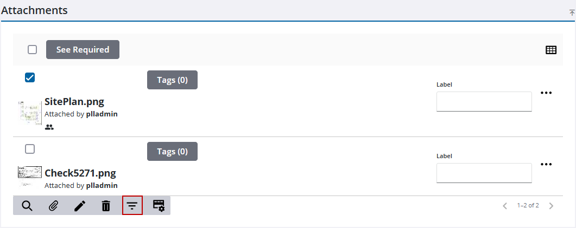Switch to grid table view icon
This screenshot has height=228, width=576.
pyautogui.click(x=551, y=50)
